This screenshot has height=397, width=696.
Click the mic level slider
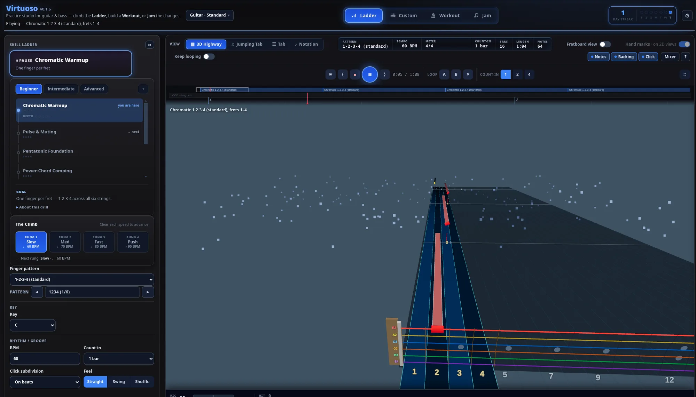[x=213, y=396]
